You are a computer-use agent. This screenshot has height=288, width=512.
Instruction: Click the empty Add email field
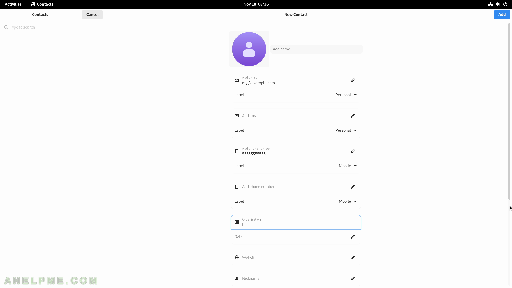(x=296, y=116)
